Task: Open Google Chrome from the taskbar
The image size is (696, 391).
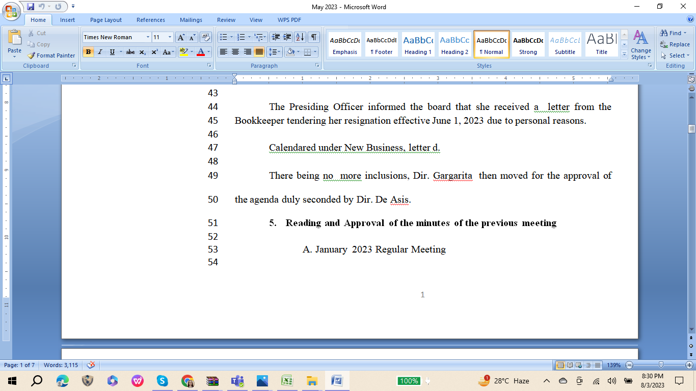Action: tap(188, 381)
